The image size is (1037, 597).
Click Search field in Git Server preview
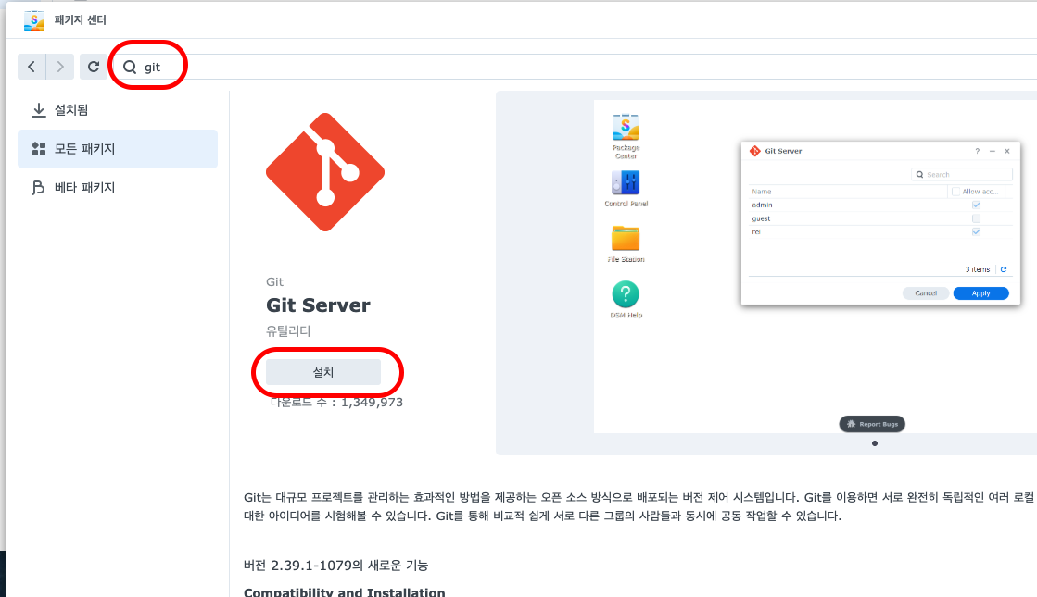(962, 174)
